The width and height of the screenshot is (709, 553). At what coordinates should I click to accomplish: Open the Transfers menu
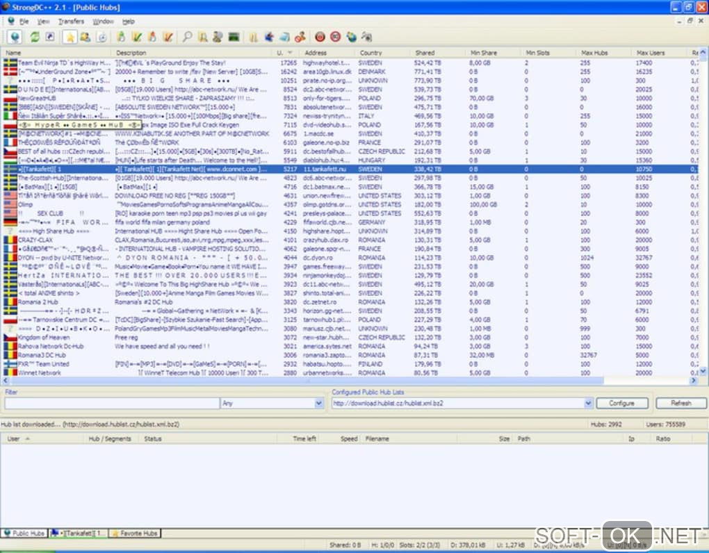point(71,22)
